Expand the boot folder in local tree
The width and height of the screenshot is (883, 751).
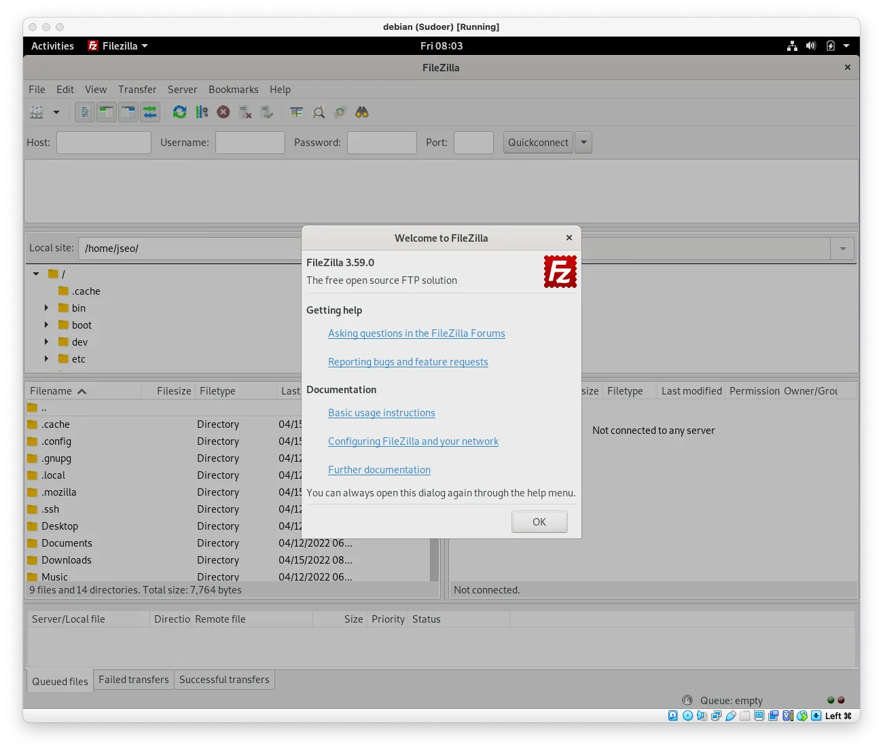tap(46, 325)
